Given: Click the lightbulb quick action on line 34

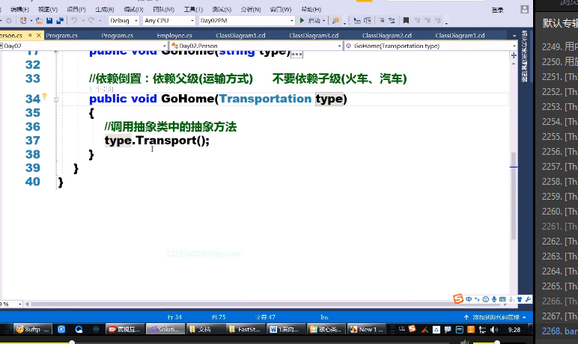Looking at the screenshot, I should [45, 96].
